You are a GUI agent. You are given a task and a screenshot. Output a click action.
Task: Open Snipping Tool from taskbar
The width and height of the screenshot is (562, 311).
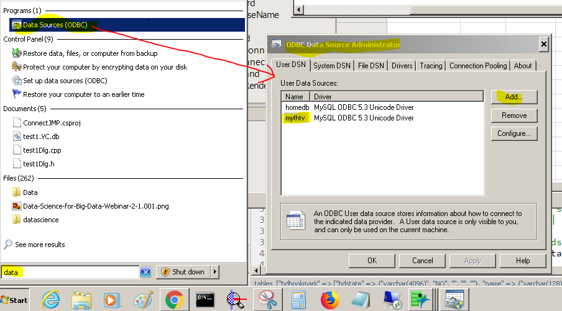268,300
